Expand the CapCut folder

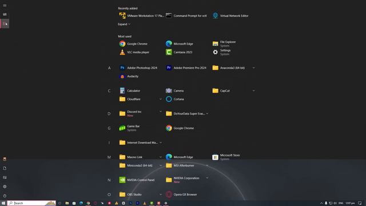pos(253,90)
